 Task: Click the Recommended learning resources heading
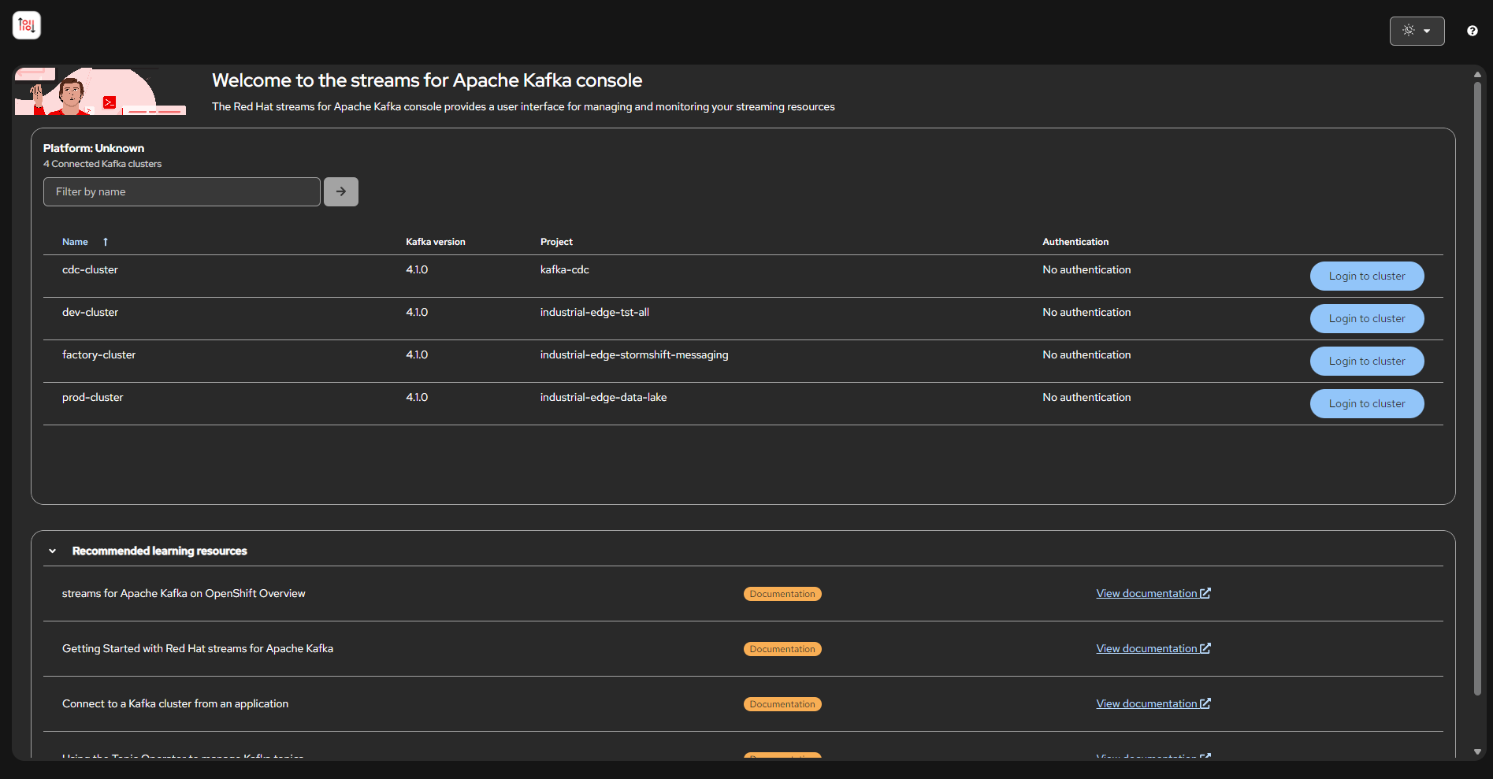click(x=159, y=551)
